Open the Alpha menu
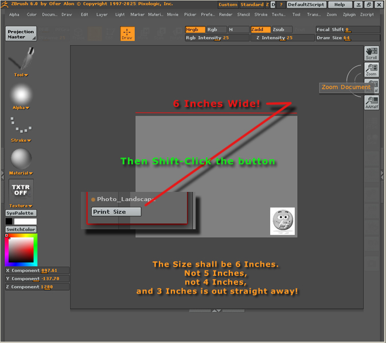386x343 pixels. click(14, 14)
